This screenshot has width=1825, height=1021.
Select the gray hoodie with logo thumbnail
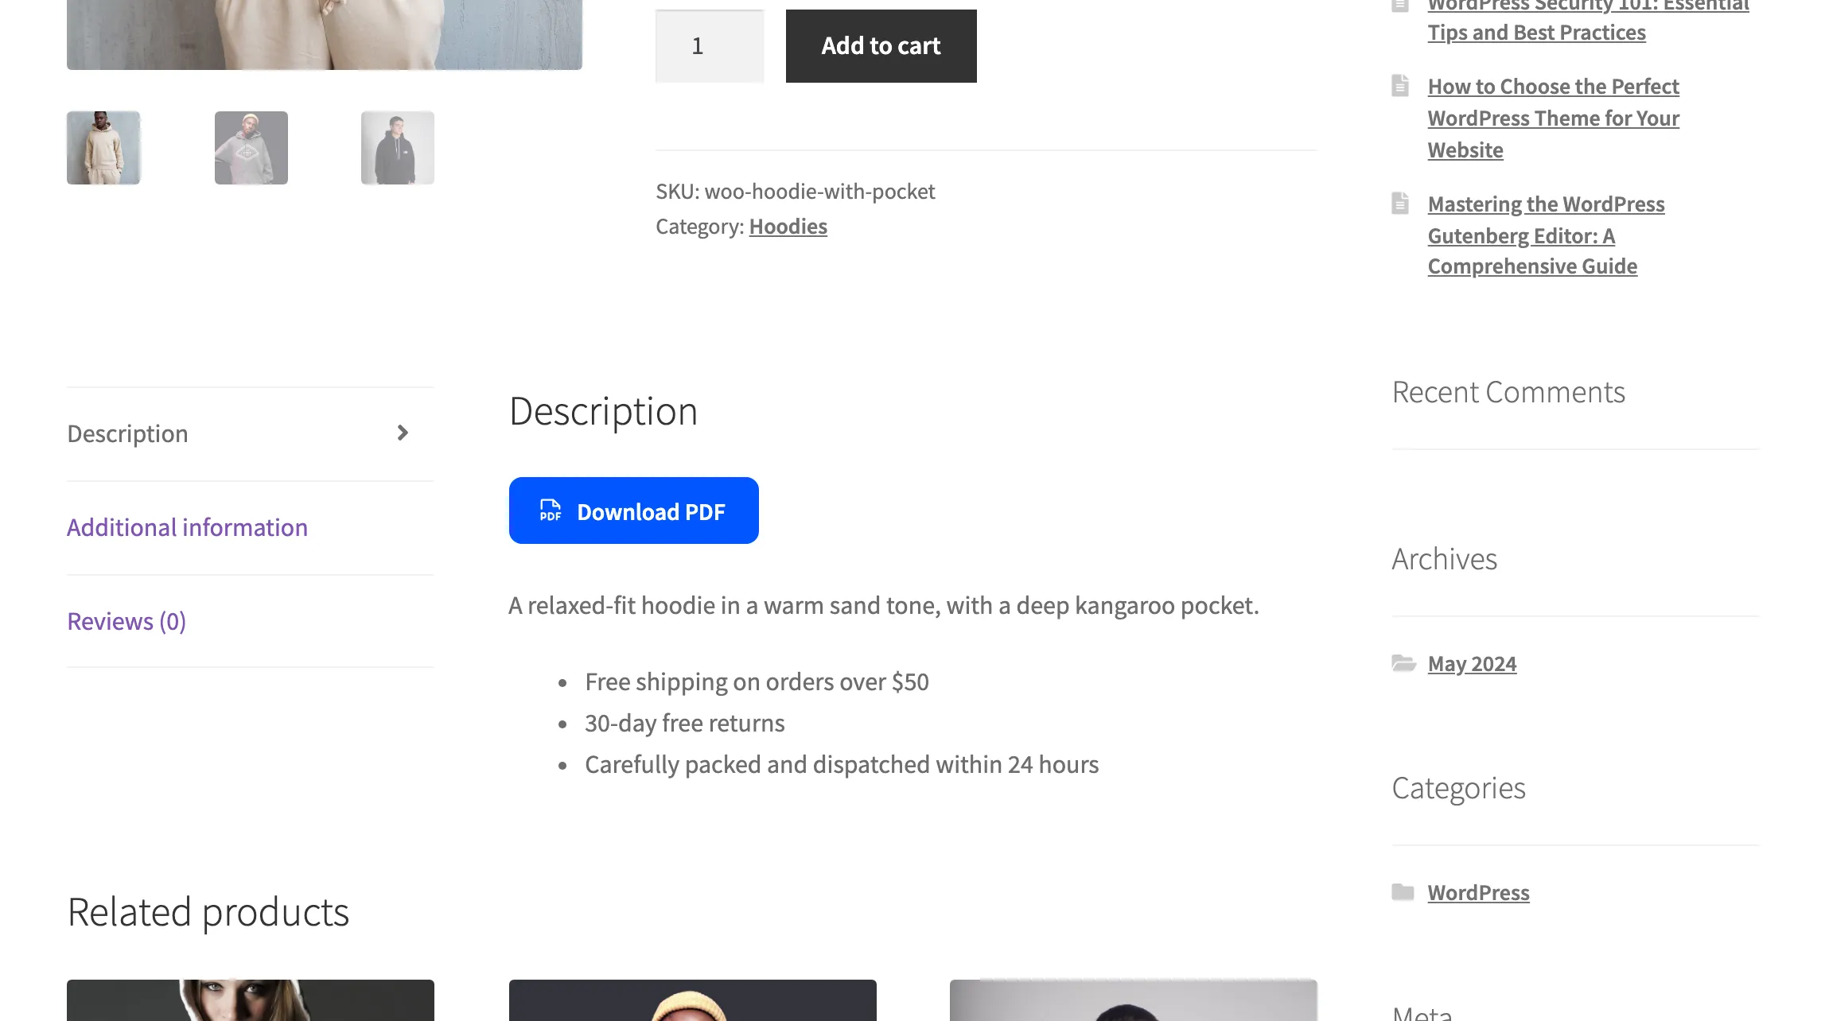click(251, 148)
